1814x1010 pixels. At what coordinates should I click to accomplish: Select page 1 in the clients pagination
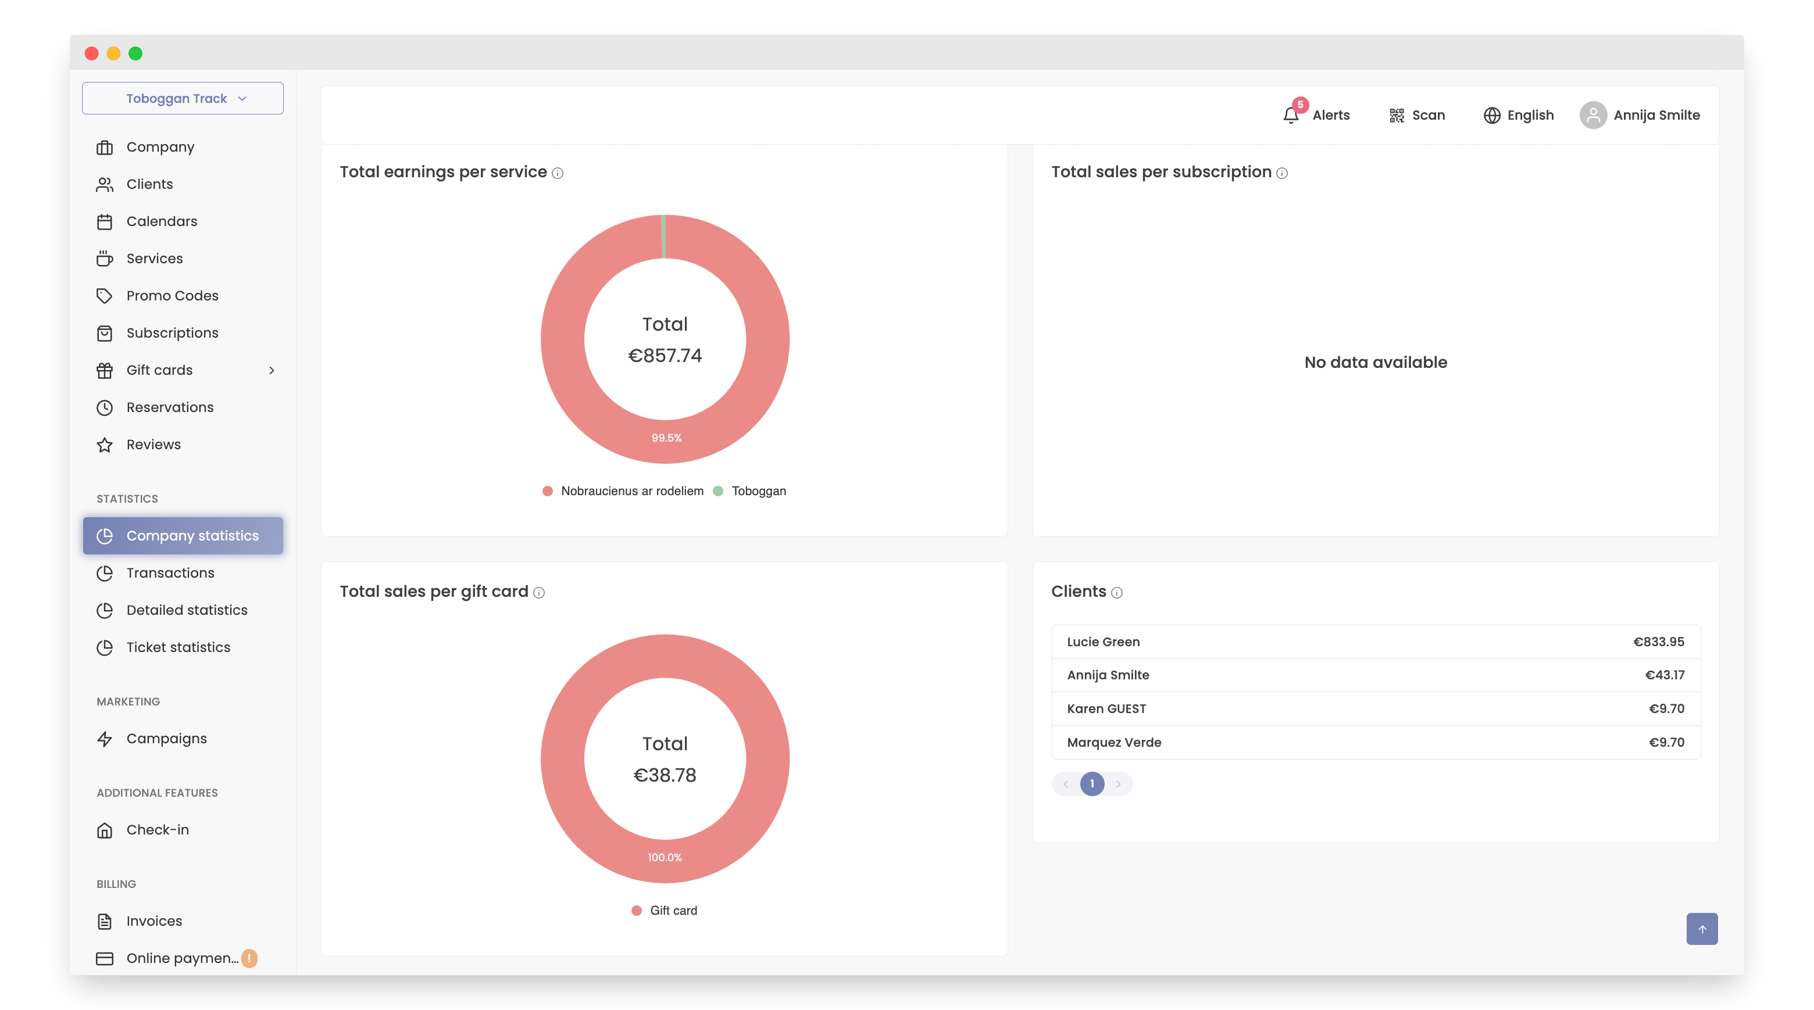(1091, 783)
